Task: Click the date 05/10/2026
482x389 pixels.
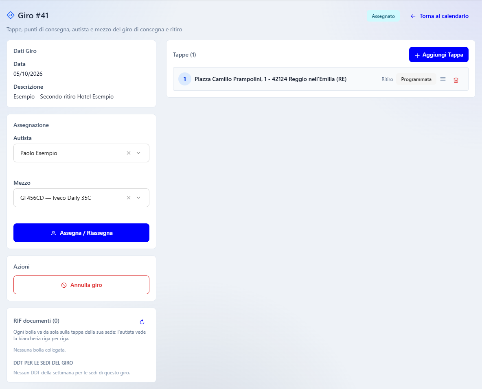Action: [28, 74]
